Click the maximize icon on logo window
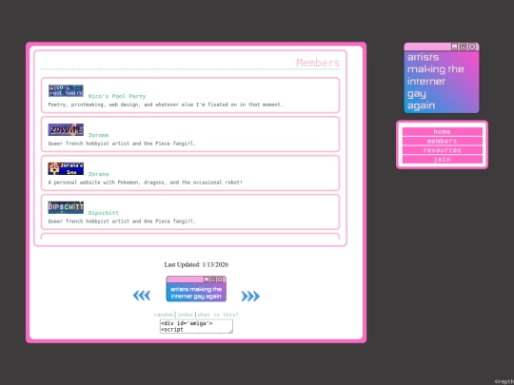Viewport: 514px width, 385px height. [x=464, y=47]
